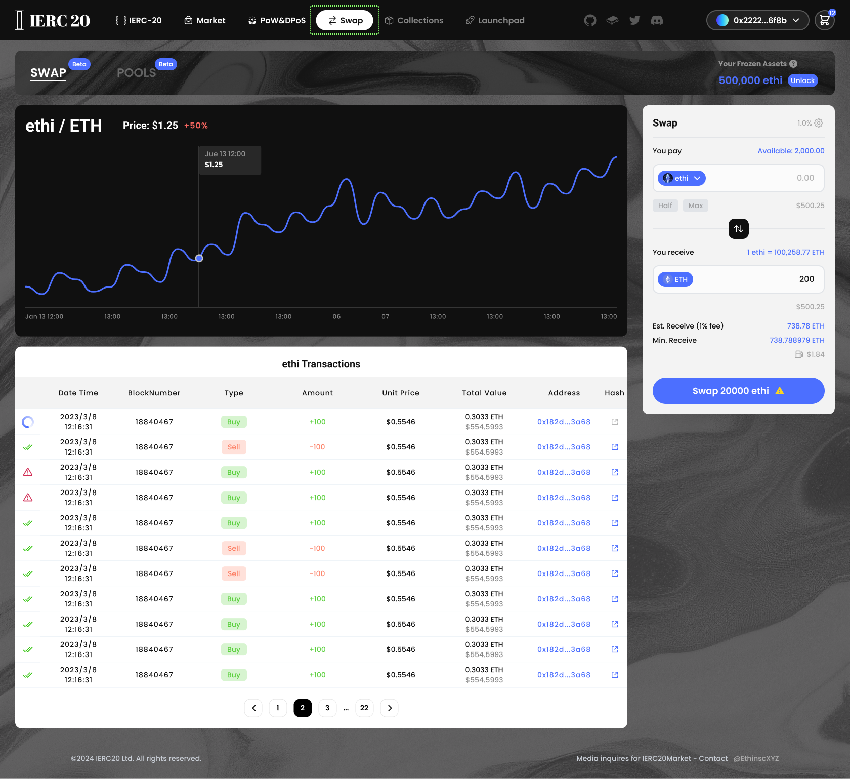Expand the ethi token selector dropdown
The image size is (850, 779).
[681, 178]
